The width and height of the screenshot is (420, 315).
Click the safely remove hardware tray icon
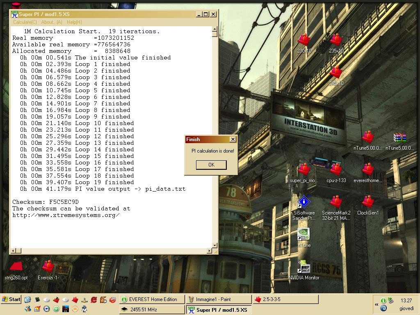390,300
